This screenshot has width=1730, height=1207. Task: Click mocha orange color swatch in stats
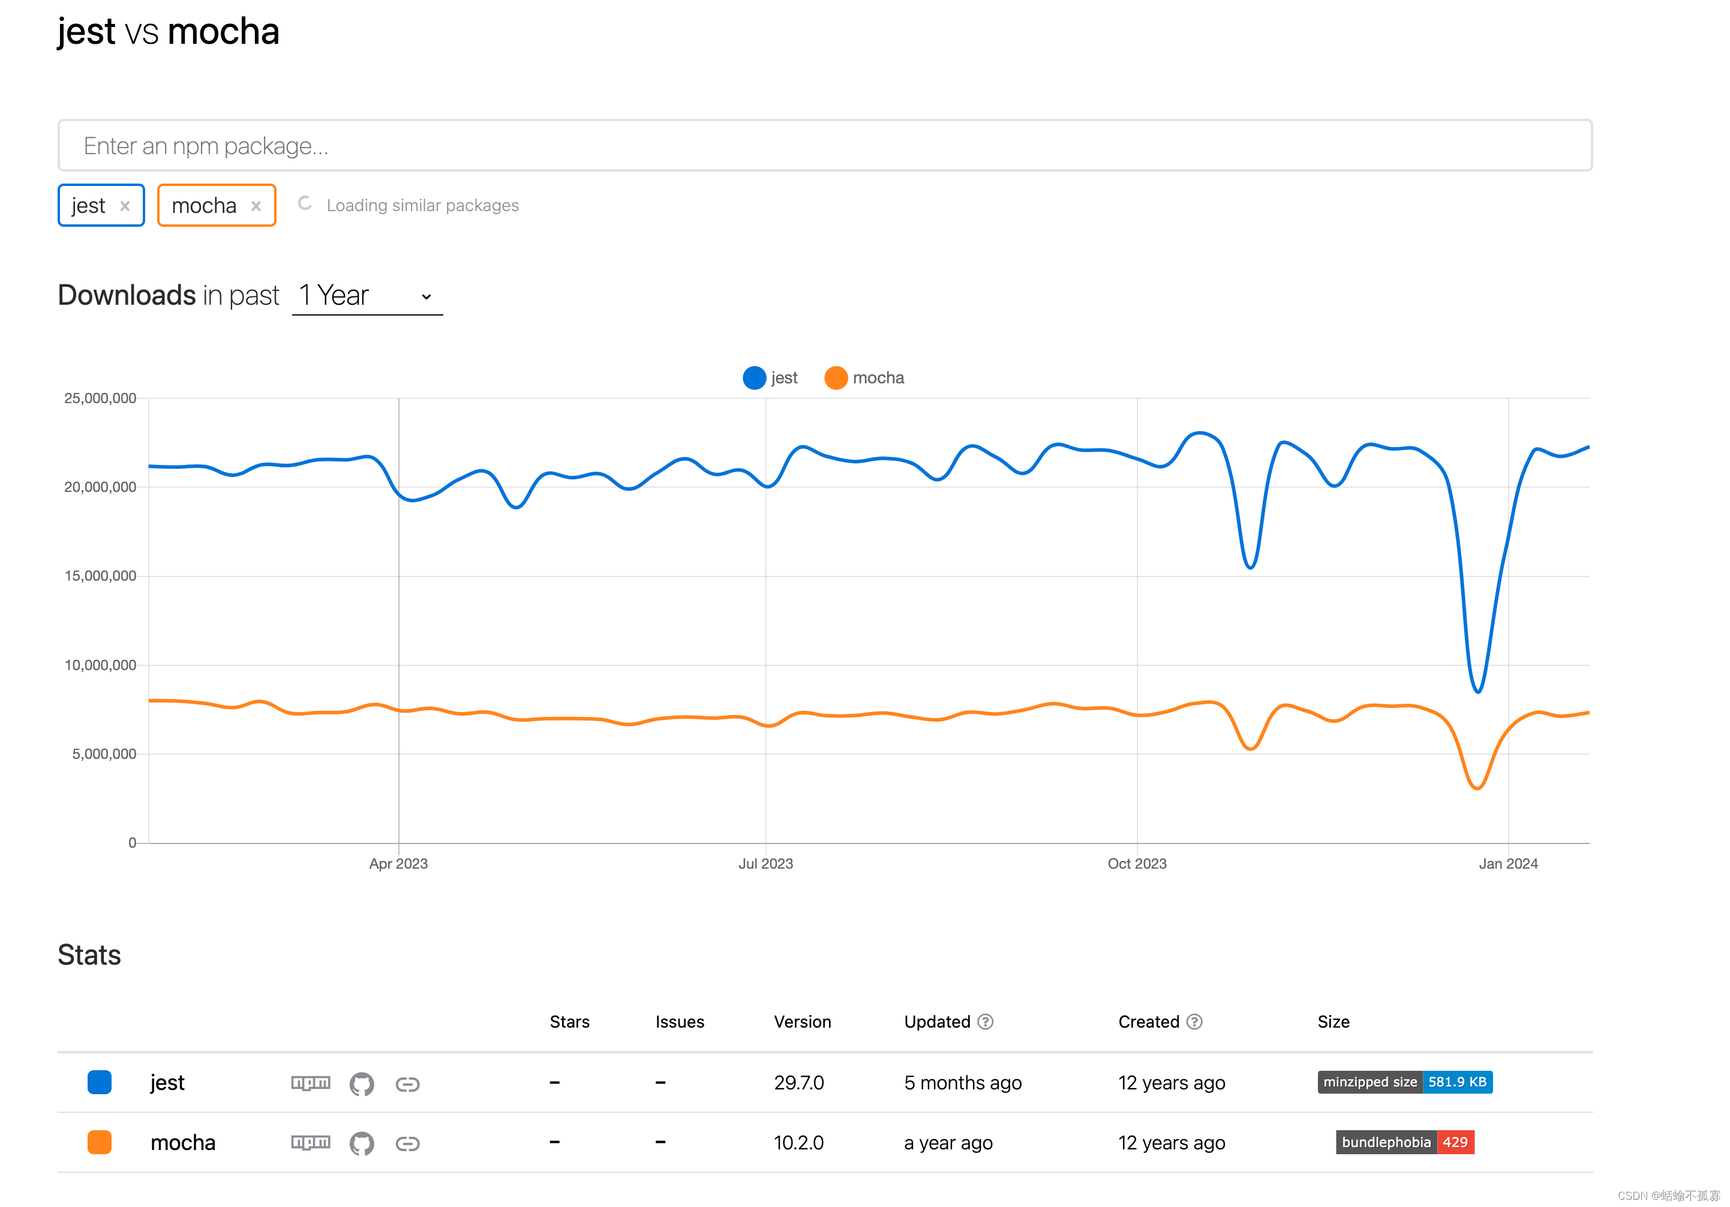[x=100, y=1142]
